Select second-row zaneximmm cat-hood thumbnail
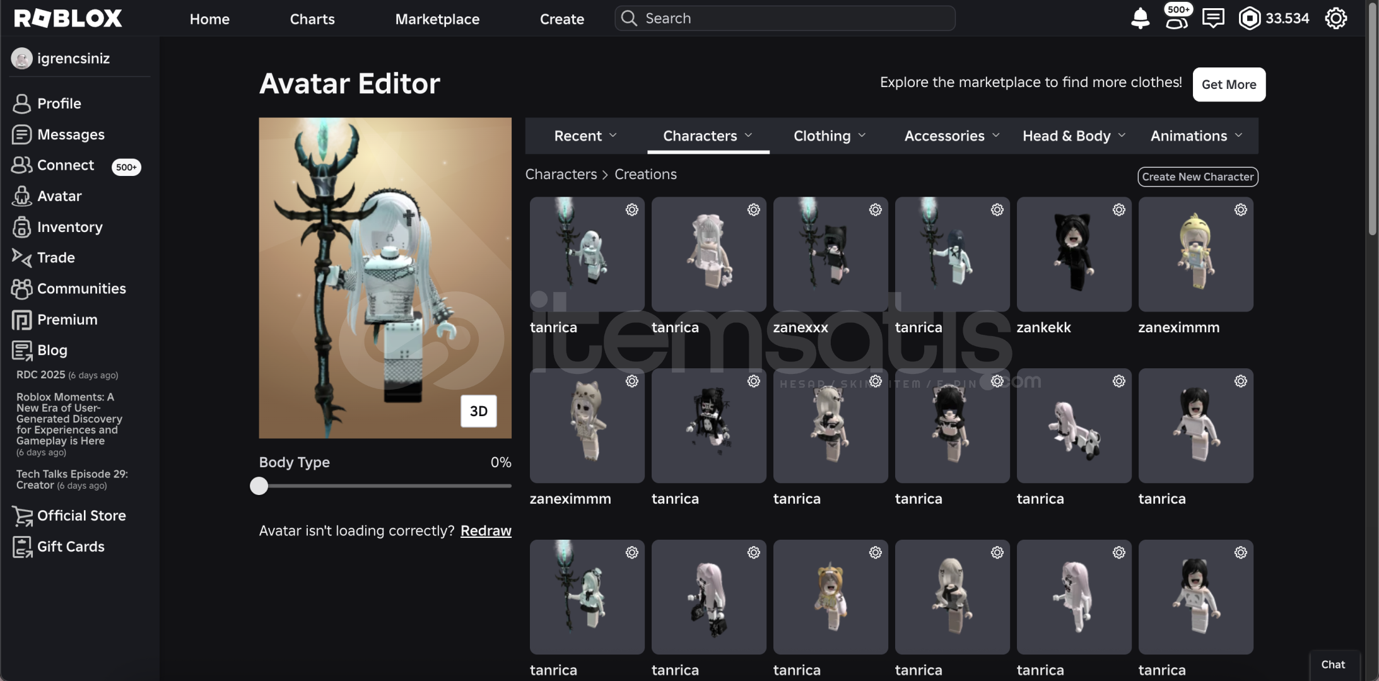The height and width of the screenshot is (681, 1379). tap(587, 426)
